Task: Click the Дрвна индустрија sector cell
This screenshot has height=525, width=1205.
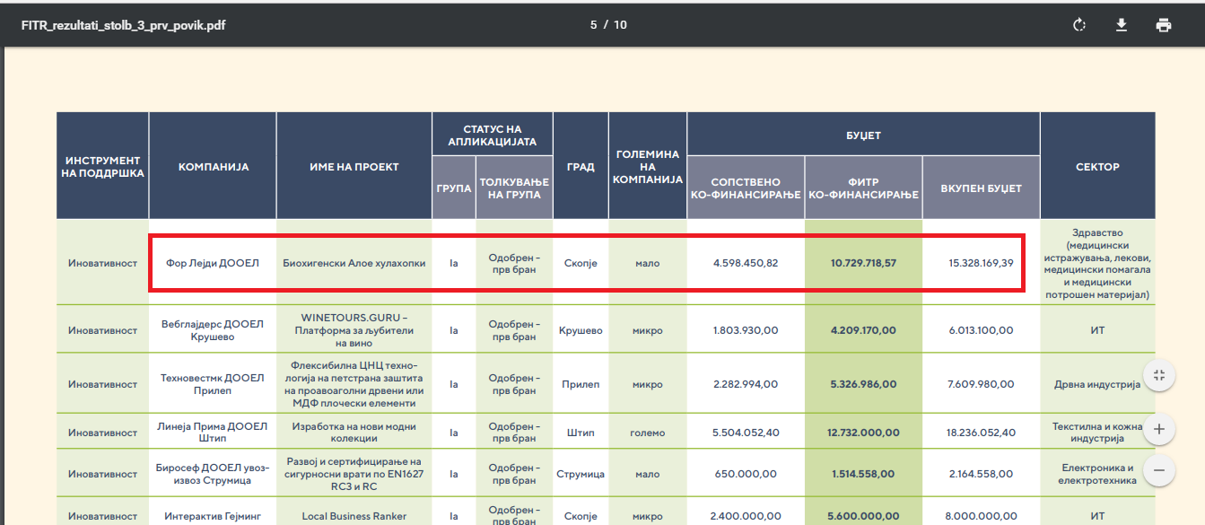Action: (x=1097, y=384)
